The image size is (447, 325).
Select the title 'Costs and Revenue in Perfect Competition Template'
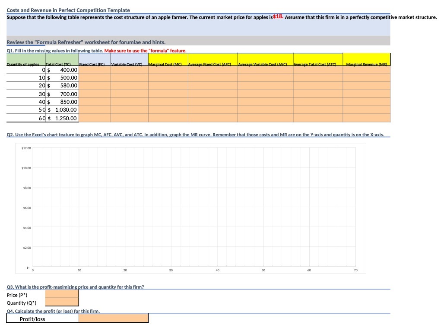(68, 10)
